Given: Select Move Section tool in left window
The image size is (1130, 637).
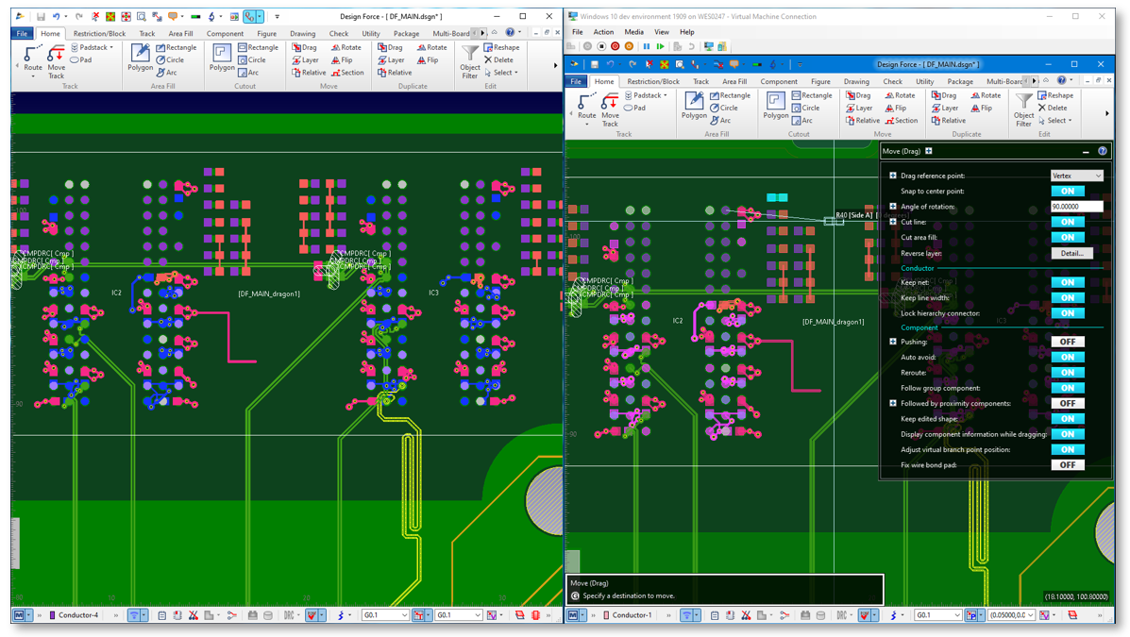Looking at the screenshot, I should pyautogui.click(x=347, y=72).
